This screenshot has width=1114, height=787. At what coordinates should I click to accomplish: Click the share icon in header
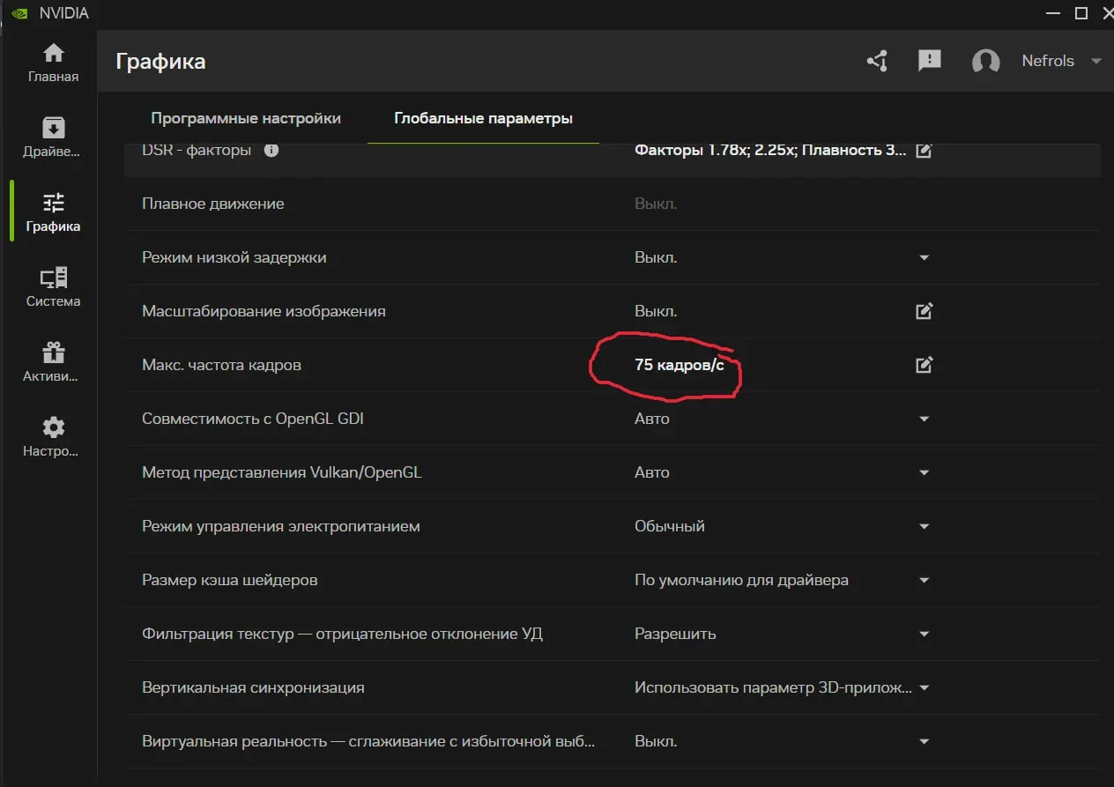877,61
